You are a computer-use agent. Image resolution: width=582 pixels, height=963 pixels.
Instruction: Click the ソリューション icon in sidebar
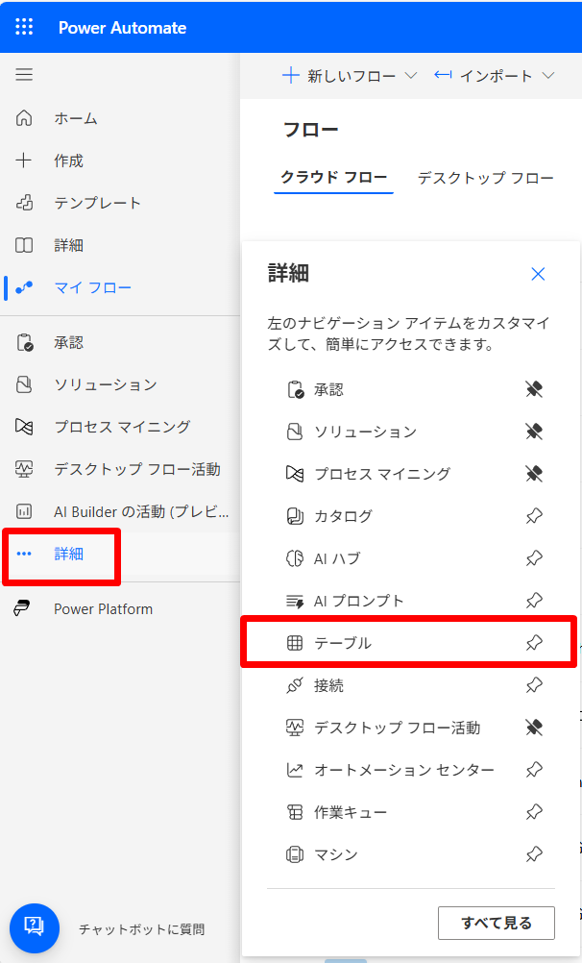tap(24, 384)
